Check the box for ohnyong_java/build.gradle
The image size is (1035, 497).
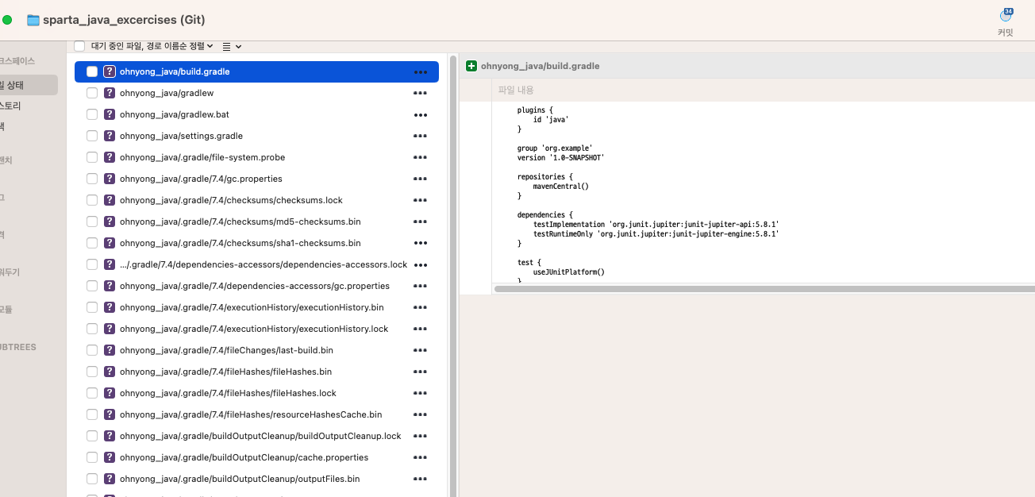92,71
